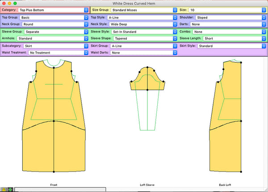This screenshot has width=268, height=192.
Task: Click the sleeve cap top control point
Action: pos(147,67)
